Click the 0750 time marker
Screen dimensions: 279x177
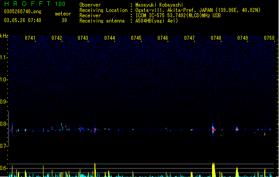[x=269, y=38]
